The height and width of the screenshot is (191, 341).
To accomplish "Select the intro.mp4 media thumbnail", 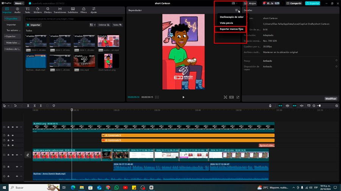I will 84,61.
